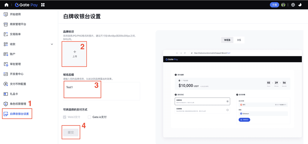Viewport: 308px width, 144px height.
Task: Select the 扫码转账 radio option in preview
Action: 227,110
